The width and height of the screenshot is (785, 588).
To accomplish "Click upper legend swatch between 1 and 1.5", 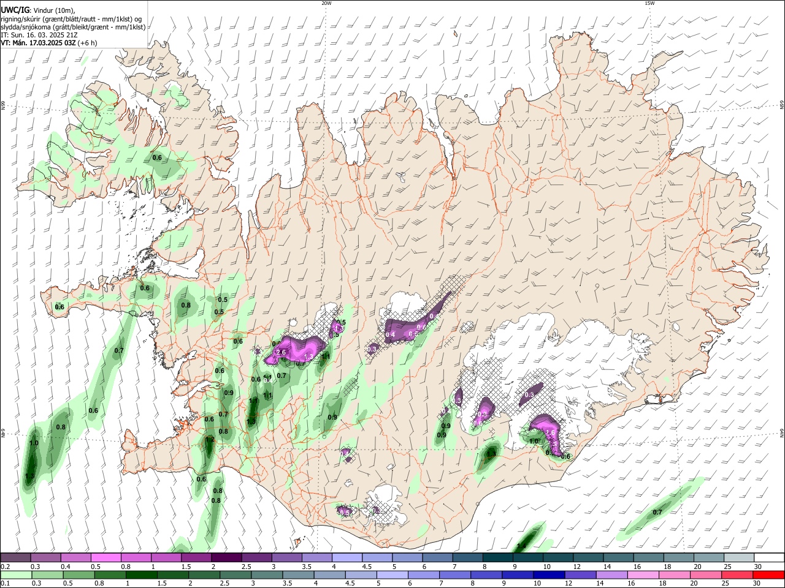I will pyautogui.click(x=166, y=558).
